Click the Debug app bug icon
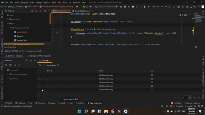Image resolution: width=205 pixels, height=115 pixels. [133, 7]
